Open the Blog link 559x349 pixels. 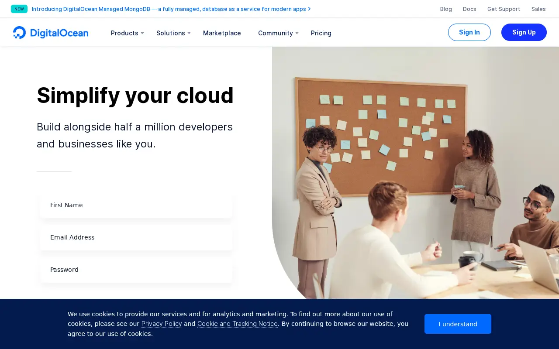click(x=446, y=9)
